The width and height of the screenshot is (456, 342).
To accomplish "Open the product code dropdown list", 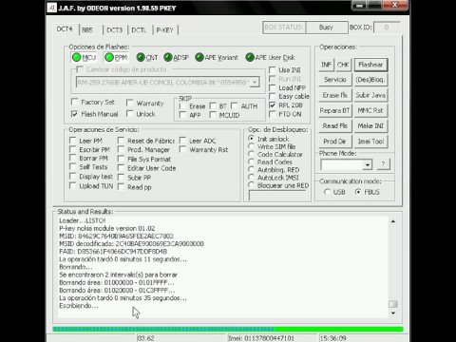I will pyautogui.click(x=255, y=82).
